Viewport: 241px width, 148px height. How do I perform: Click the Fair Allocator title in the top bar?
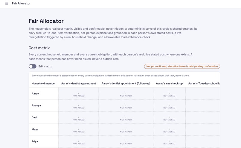tap(21, 3)
